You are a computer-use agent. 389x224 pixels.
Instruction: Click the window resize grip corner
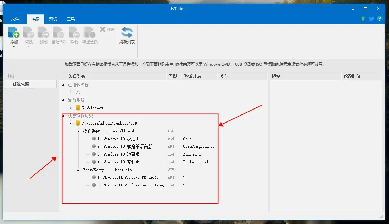pyautogui.click(x=381, y=217)
